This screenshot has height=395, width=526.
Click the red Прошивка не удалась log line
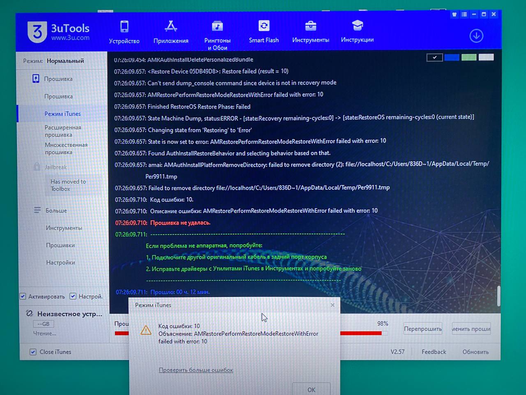tap(163, 223)
